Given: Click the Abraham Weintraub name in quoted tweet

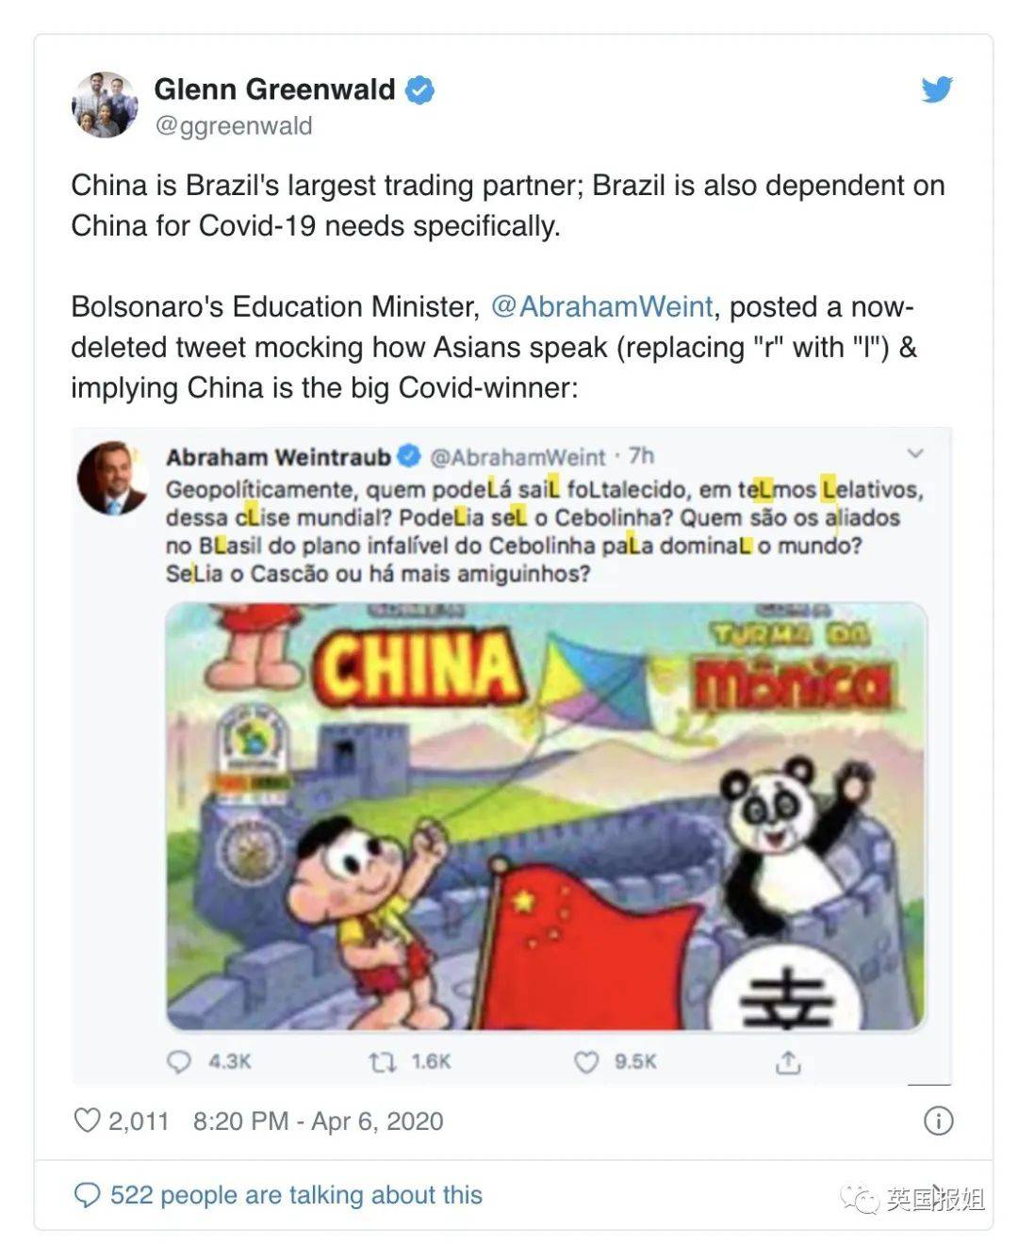Looking at the screenshot, I should click(278, 457).
